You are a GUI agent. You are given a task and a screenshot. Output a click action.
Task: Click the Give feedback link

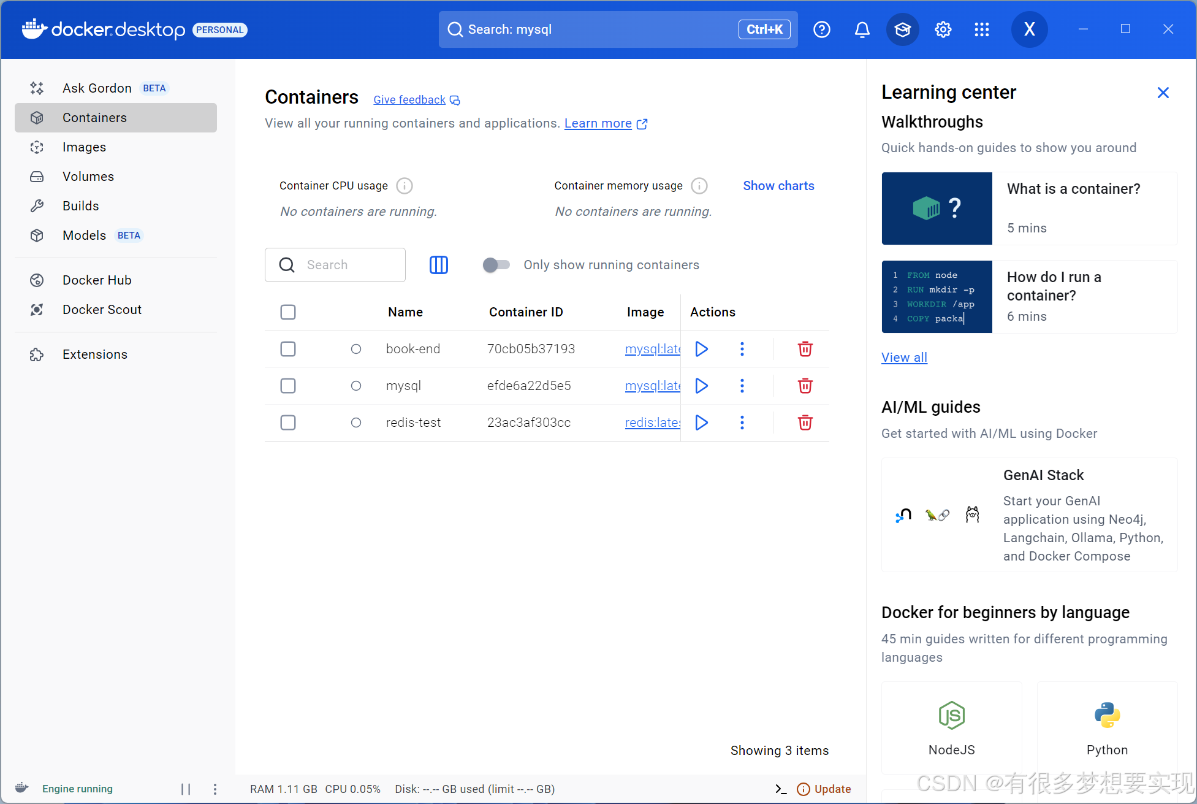click(416, 100)
